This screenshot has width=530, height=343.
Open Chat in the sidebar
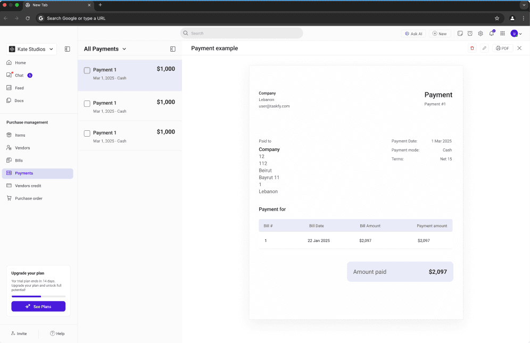point(19,76)
